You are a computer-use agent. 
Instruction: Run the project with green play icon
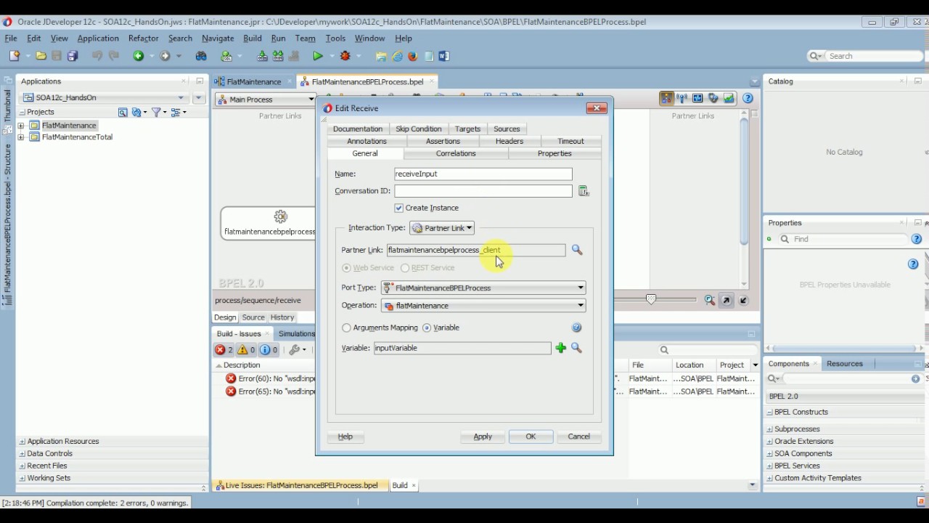pos(317,56)
